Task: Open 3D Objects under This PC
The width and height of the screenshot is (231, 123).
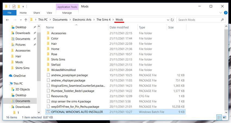Action: pyautogui.click(x=23, y=89)
